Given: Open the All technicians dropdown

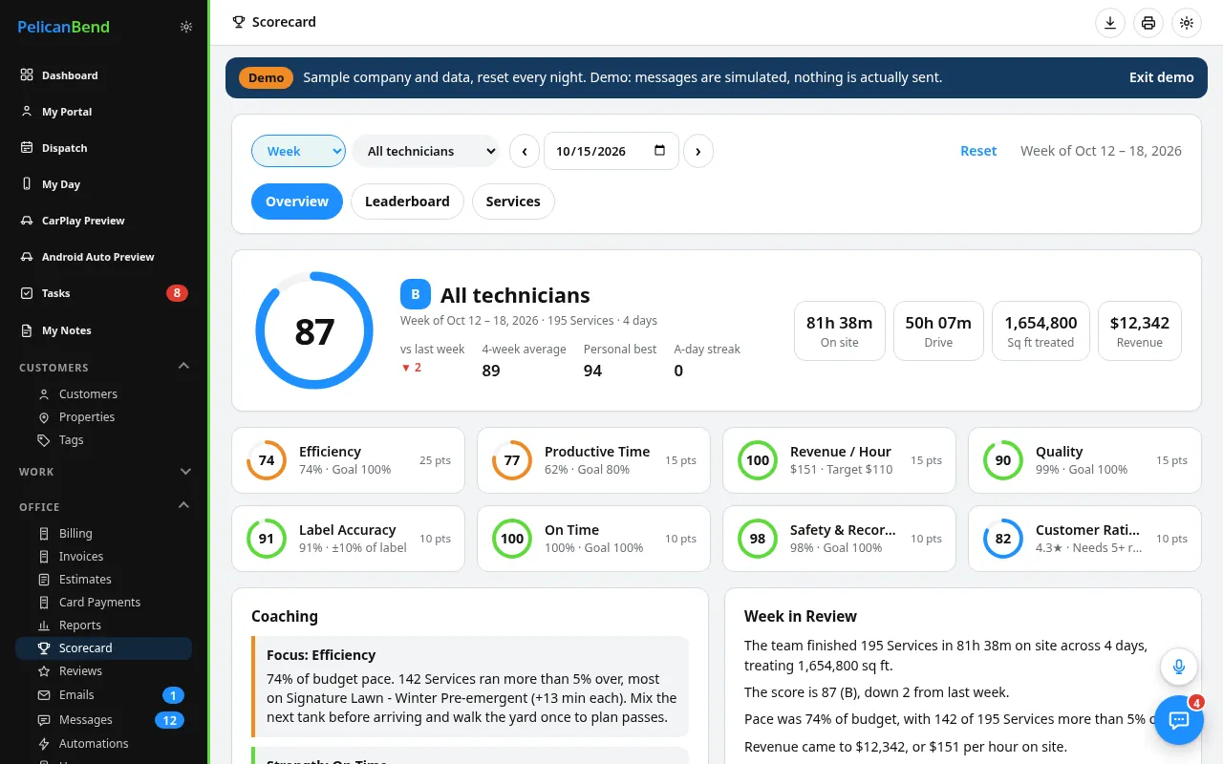Looking at the screenshot, I should point(426,151).
